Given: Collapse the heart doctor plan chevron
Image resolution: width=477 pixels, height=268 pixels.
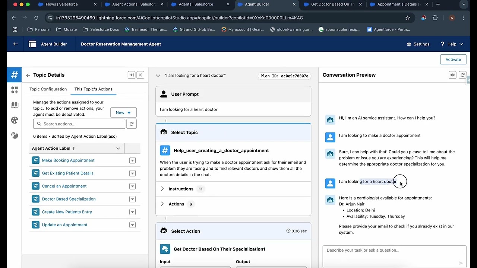Looking at the screenshot, I should [x=158, y=76].
